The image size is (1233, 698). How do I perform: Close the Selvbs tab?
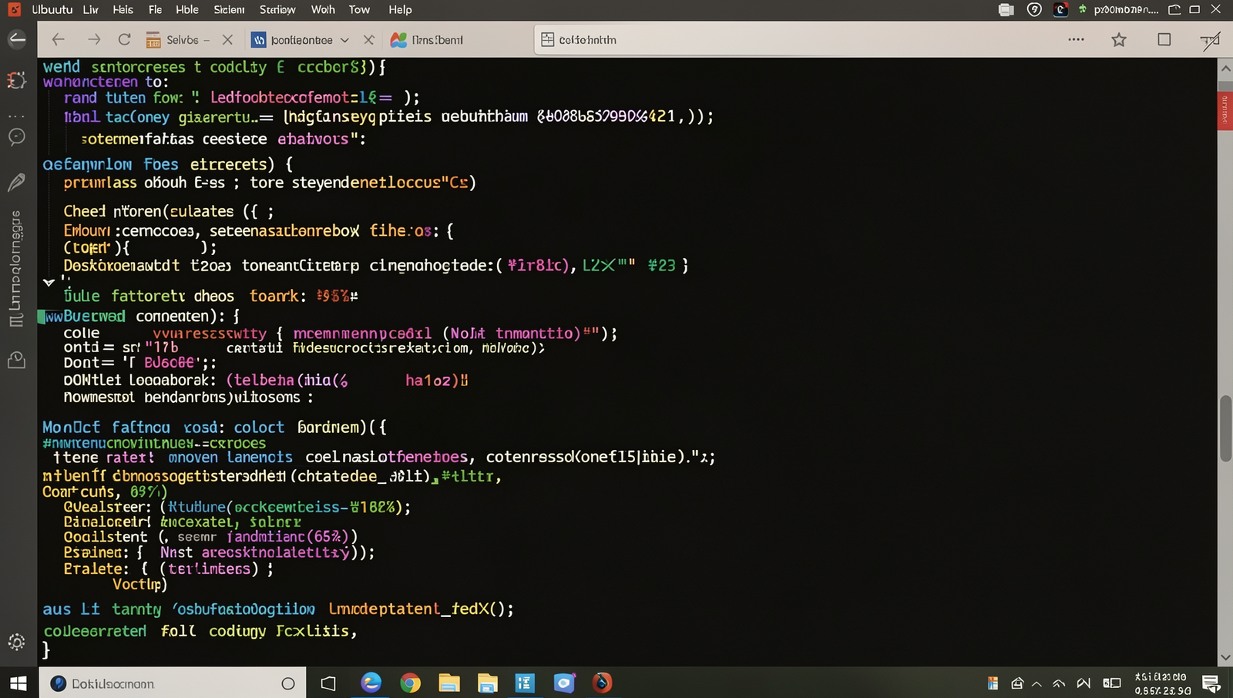click(x=227, y=39)
